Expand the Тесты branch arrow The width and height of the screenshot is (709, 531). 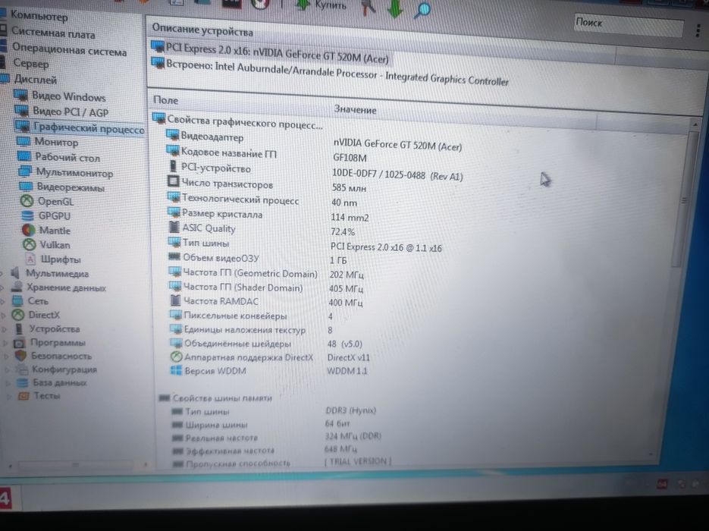[10, 396]
